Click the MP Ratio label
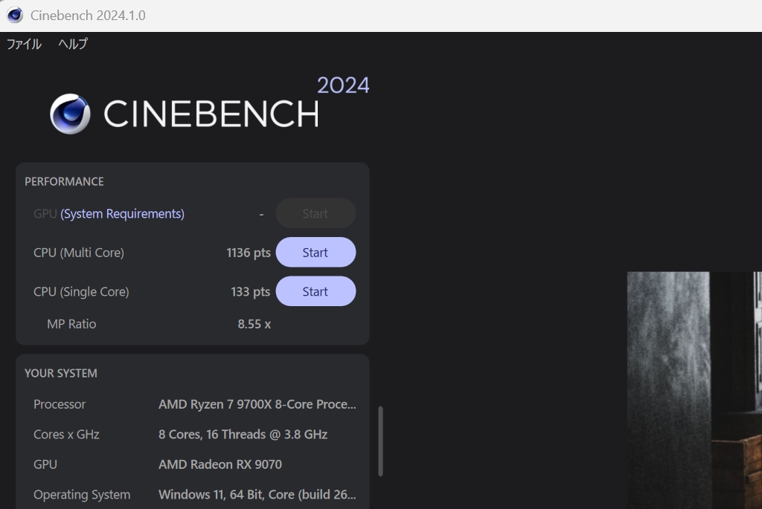Screen dimensions: 762x509 (71, 324)
